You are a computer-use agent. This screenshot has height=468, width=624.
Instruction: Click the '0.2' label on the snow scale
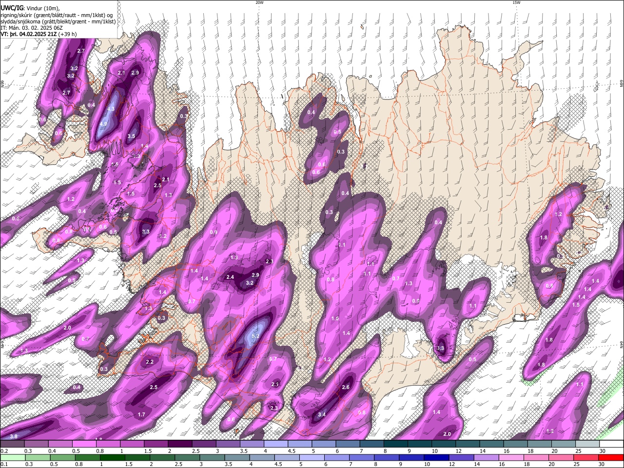pos(4,451)
